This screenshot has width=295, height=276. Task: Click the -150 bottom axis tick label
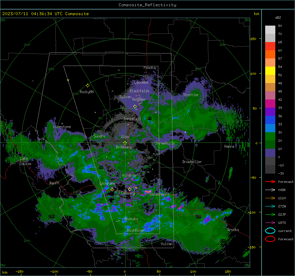[x=19, y=271]
